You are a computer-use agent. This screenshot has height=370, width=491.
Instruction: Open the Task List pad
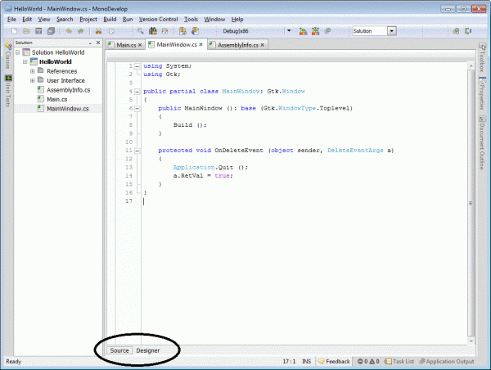coord(399,361)
